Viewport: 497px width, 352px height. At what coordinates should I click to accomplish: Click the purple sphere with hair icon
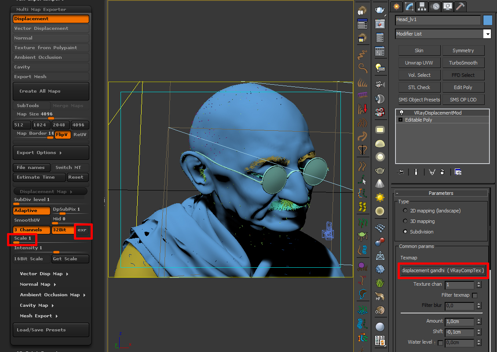[362, 266]
